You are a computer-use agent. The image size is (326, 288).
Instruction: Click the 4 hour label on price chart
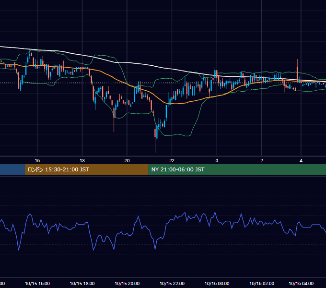301,161
